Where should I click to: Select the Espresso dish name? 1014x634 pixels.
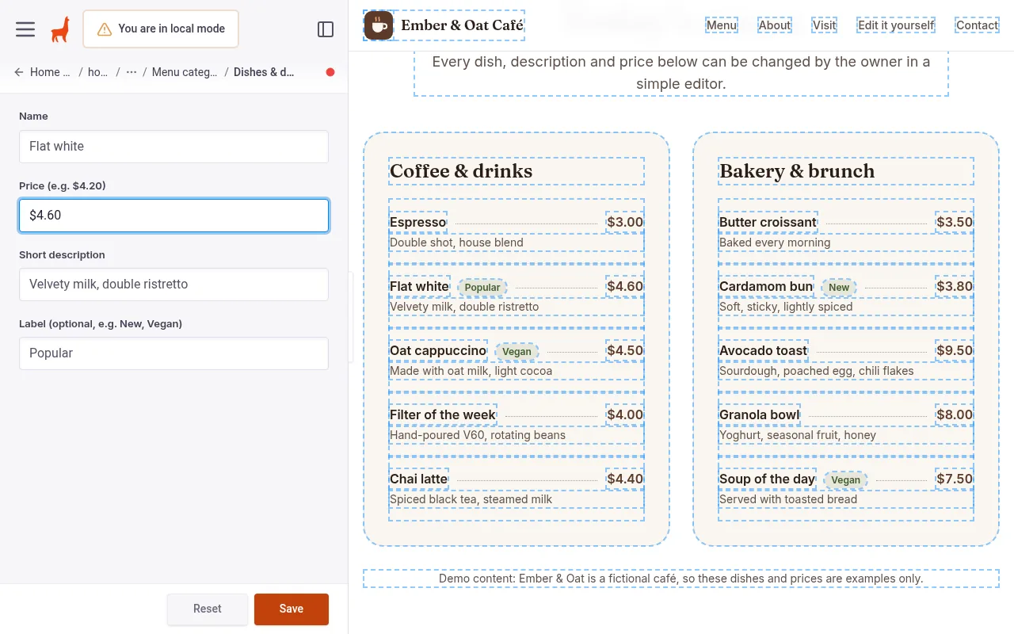click(x=417, y=222)
